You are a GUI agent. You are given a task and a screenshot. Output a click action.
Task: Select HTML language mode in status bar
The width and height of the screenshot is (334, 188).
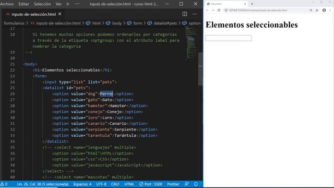129,184
